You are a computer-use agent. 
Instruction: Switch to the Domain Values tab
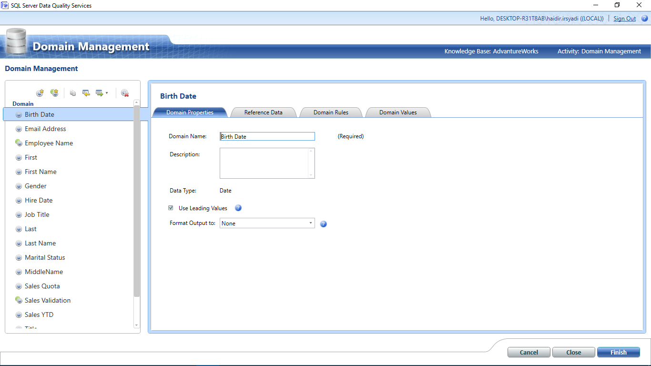click(x=397, y=112)
